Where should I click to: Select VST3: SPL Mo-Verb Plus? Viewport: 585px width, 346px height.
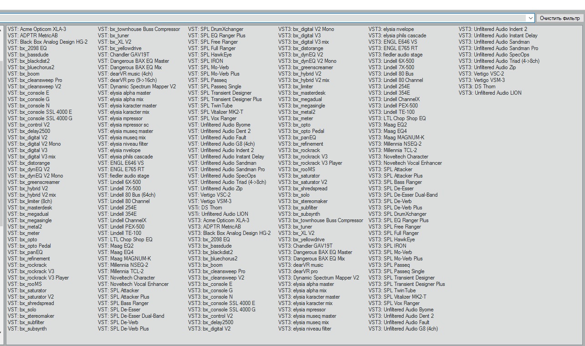click(x=395, y=259)
